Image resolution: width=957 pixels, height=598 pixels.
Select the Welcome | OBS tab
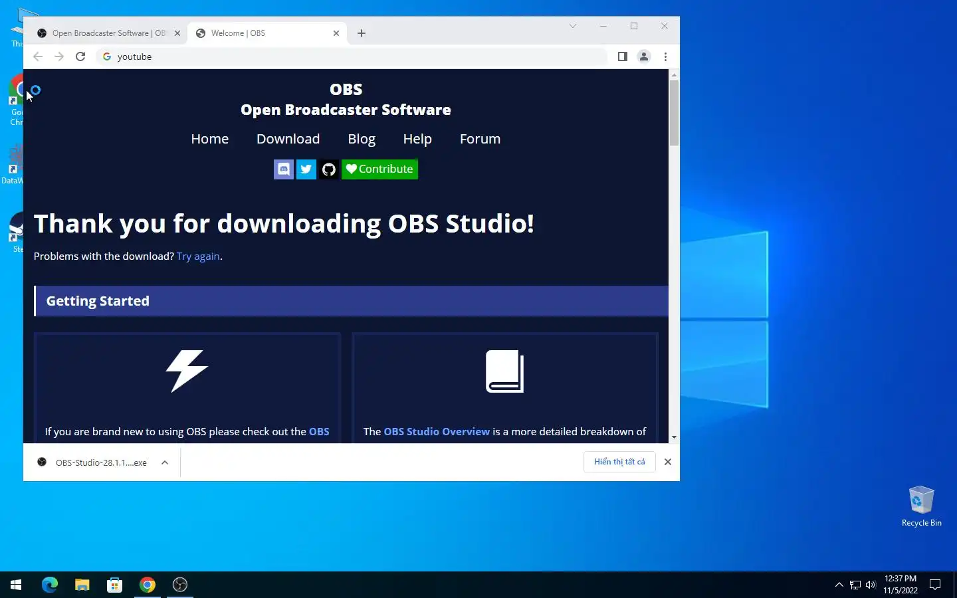(266, 33)
